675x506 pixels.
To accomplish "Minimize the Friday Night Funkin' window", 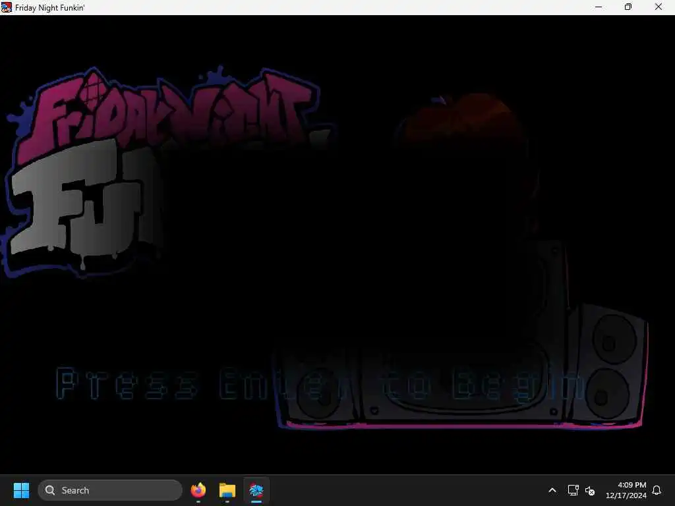I will 599,7.
